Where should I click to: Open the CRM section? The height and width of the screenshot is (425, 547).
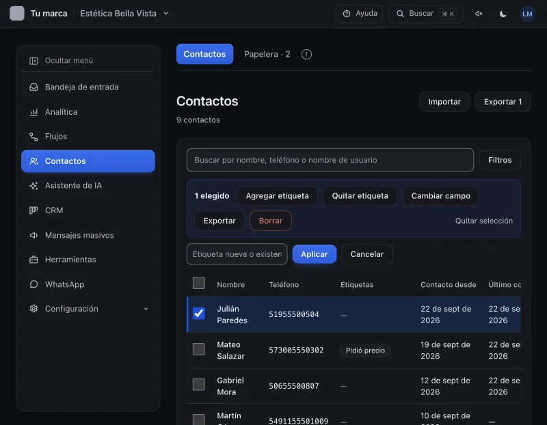[88, 210]
